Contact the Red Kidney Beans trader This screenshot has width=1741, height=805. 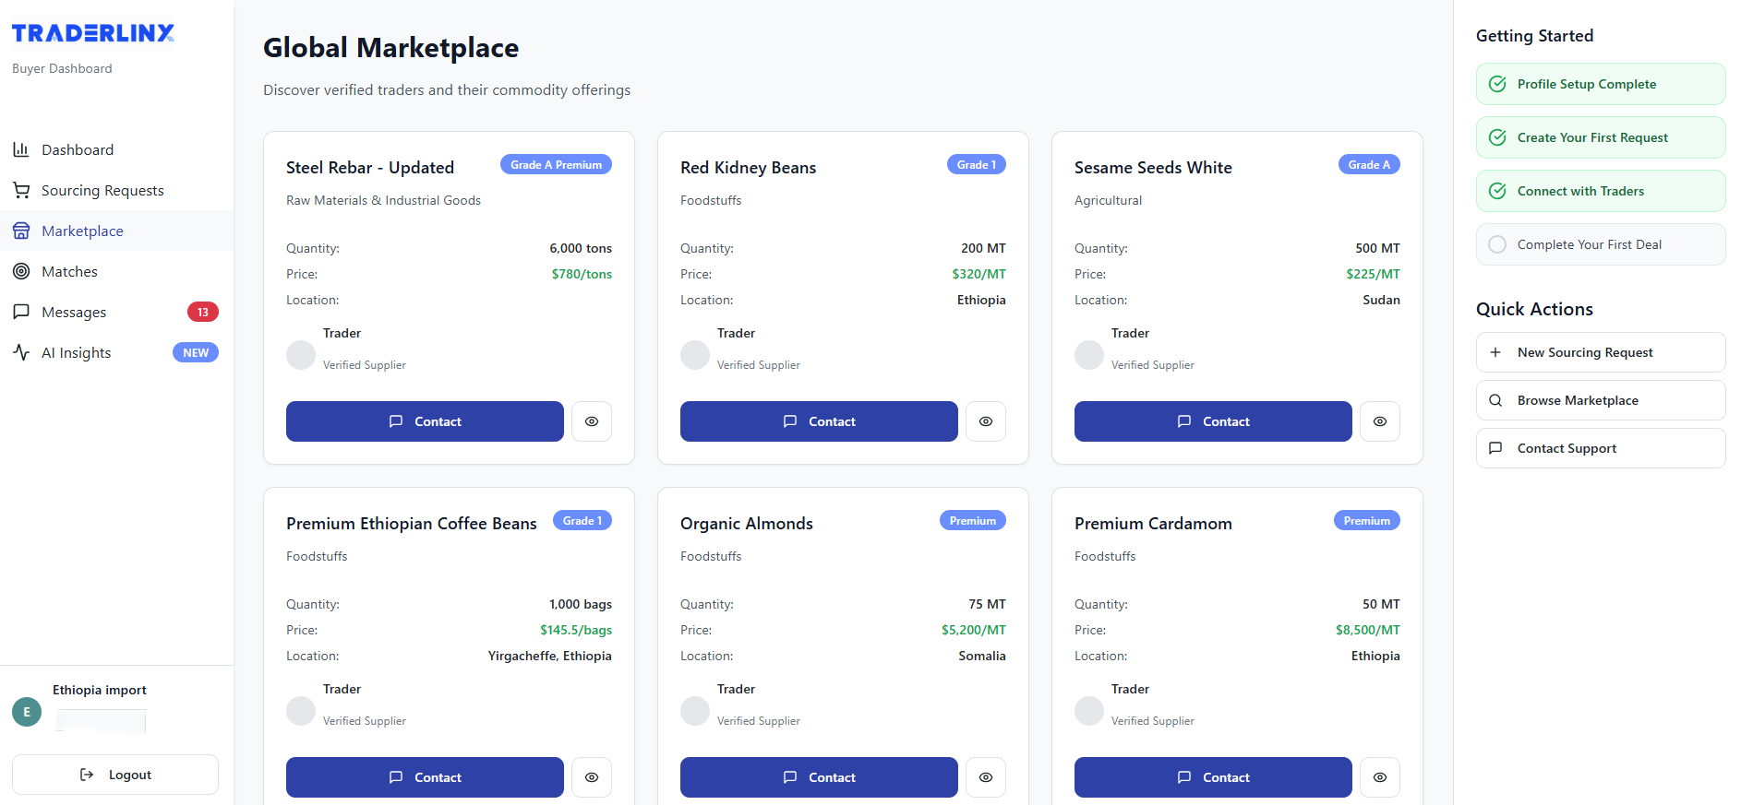818,421
